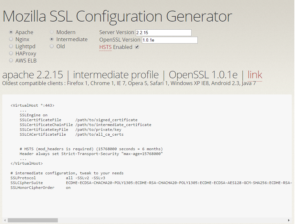The width and height of the screenshot is (295, 224).
Task: Toggle the HSTS Enabled checkbox
Action: tap(137, 47)
